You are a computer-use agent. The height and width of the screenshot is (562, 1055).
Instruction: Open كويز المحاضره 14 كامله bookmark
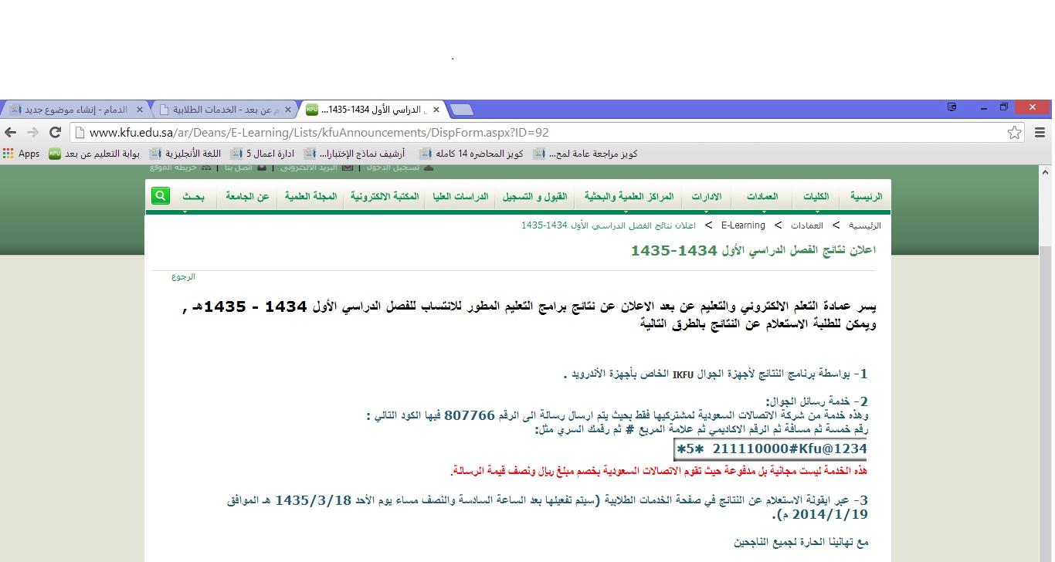(471, 154)
